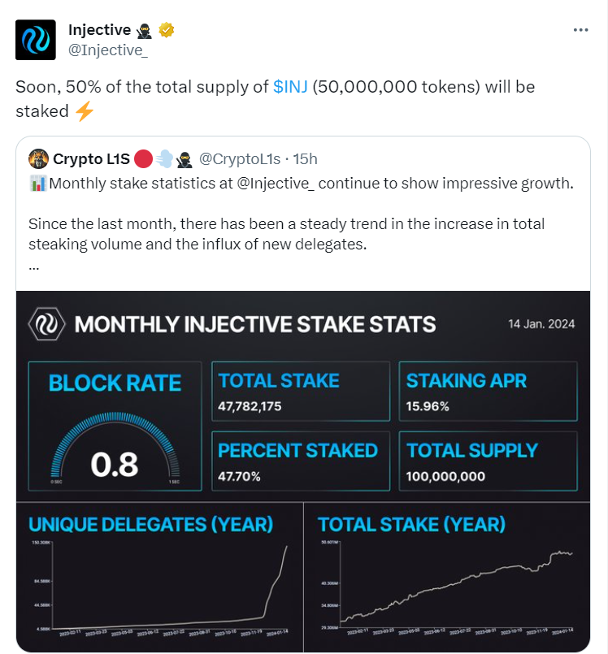Image resolution: width=608 pixels, height=654 pixels.
Task: Click the Total Supply 100,000,000 box
Action: [x=489, y=461]
